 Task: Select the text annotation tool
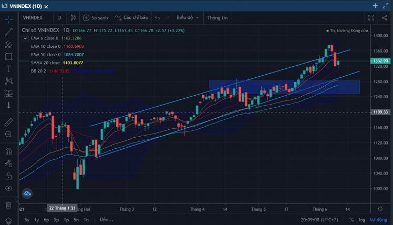click(x=8, y=69)
